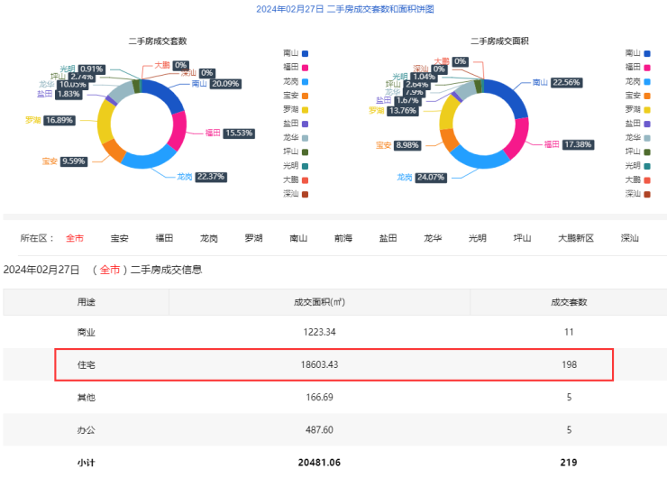This screenshot has width=667, height=478.
Task: Click the 宝安 8.98% chart label
Action: tap(399, 145)
